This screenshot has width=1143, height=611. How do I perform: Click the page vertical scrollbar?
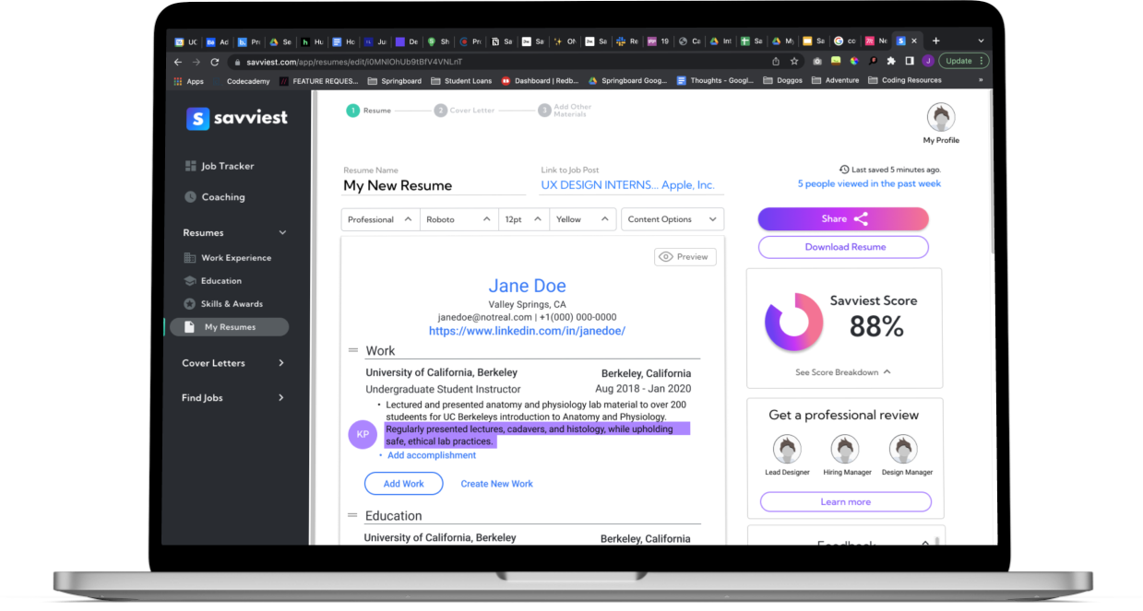click(x=993, y=170)
